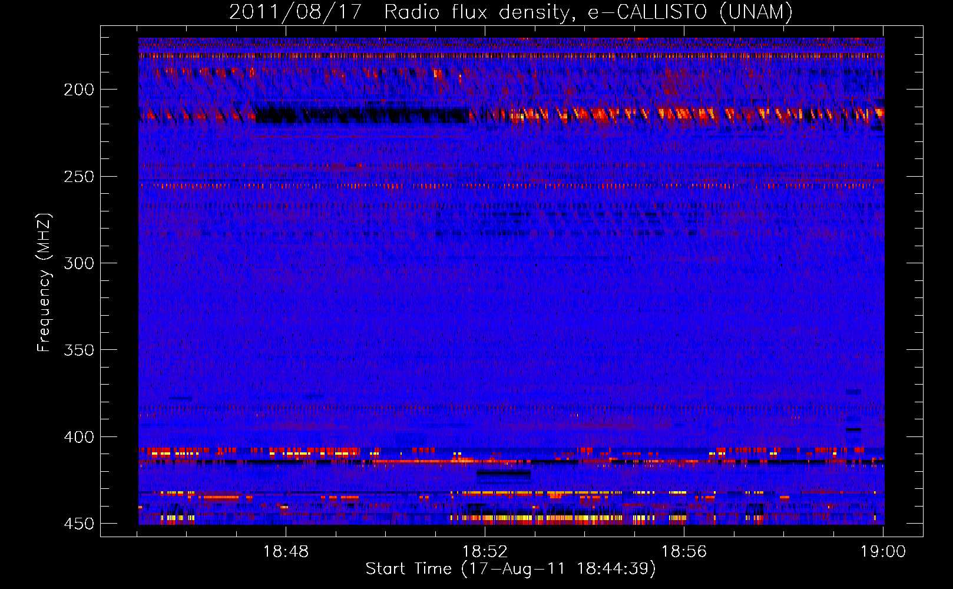
Task: Click the plot title 'Radio flux density, e-CALLISTO (UNAM)'
Action: pyautogui.click(x=588, y=12)
